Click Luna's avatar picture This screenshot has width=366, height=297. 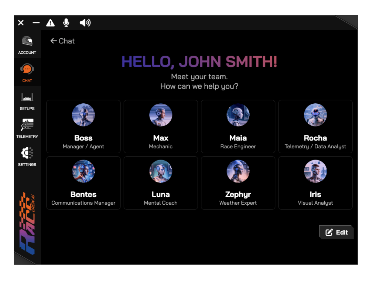point(161,171)
